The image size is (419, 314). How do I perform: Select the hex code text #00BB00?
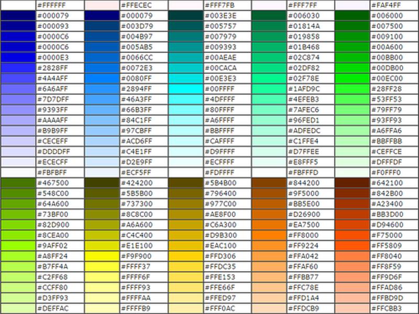[x=387, y=58]
